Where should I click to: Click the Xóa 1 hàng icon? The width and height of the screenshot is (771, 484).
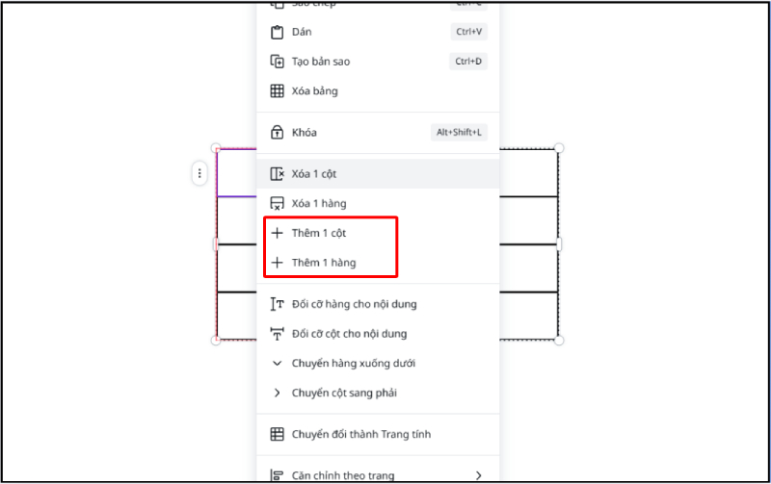click(277, 204)
